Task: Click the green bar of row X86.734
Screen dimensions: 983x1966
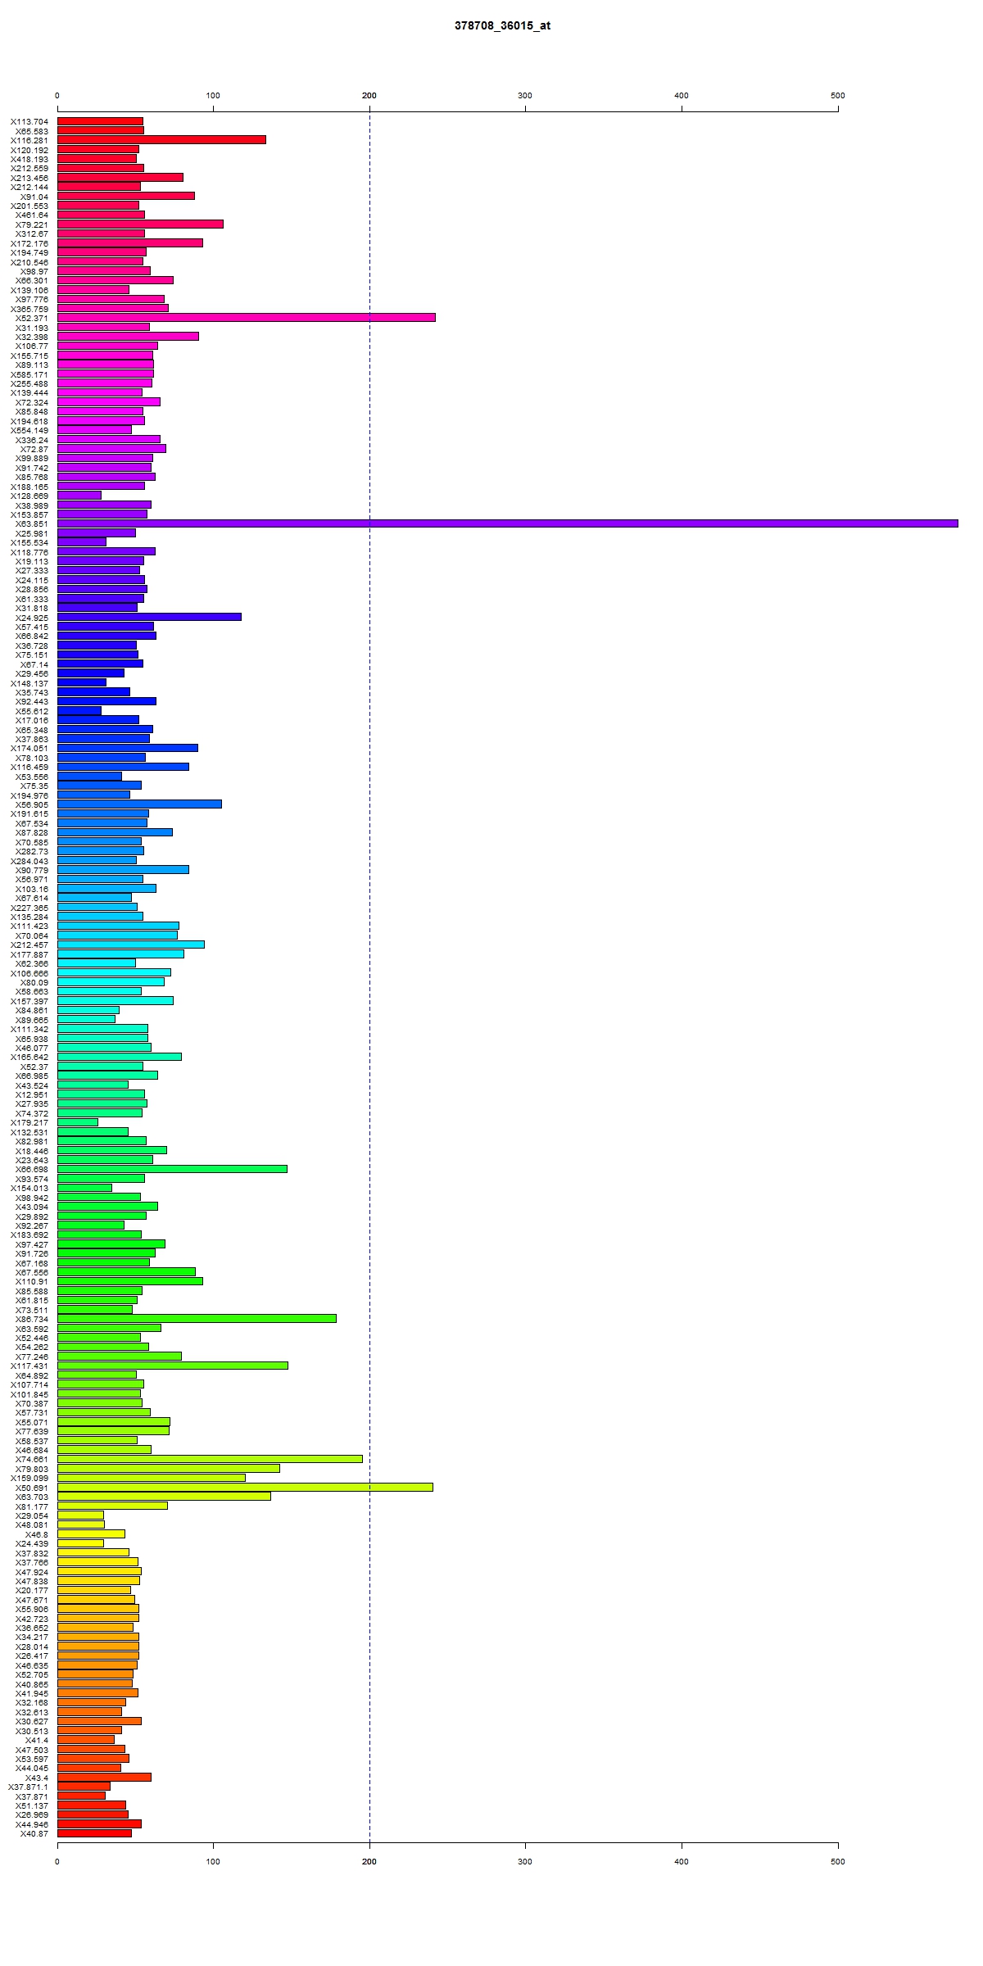Action: point(197,1319)
